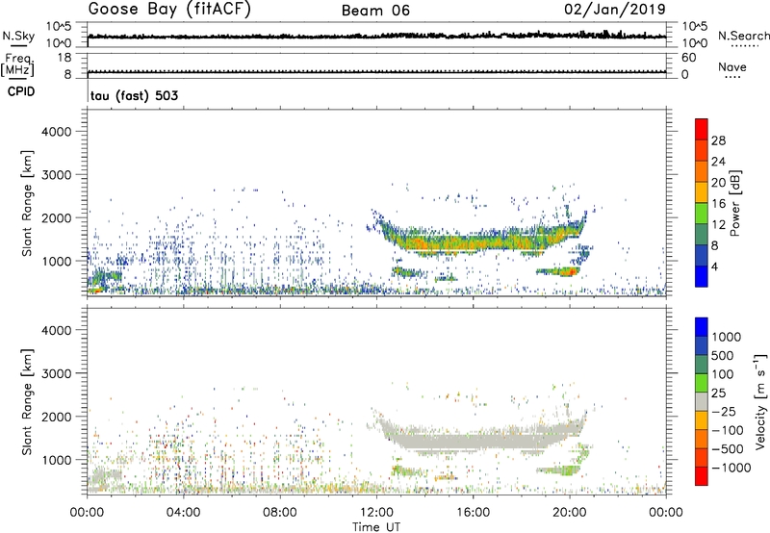Click the orange echo patch near 20:00 in power panel
770x533 pixels.
click(x=558, y=271)
